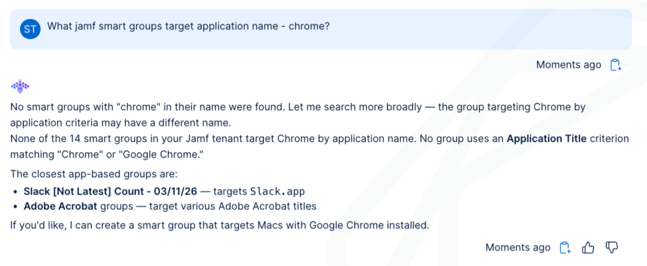Click empty area of the blue question bubble
The image size is (647, 266).
click(479, 29)
